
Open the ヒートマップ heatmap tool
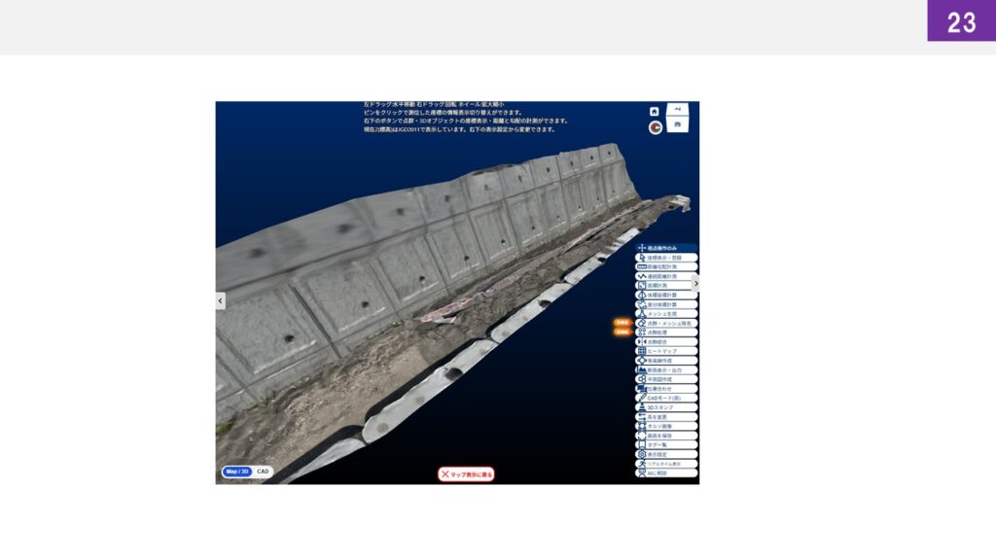pos(666,351)
